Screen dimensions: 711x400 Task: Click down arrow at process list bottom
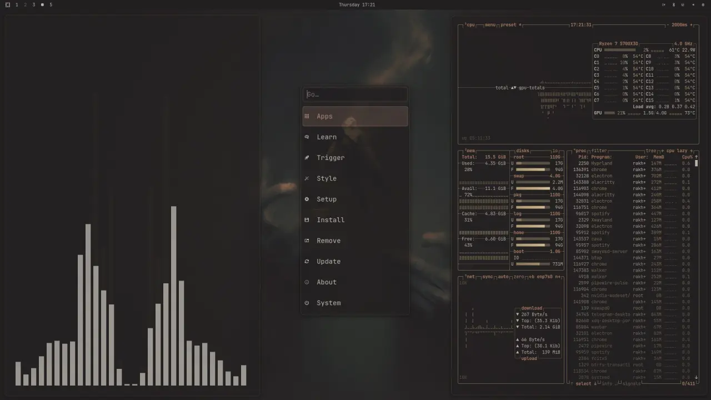[x=696, y=377]
